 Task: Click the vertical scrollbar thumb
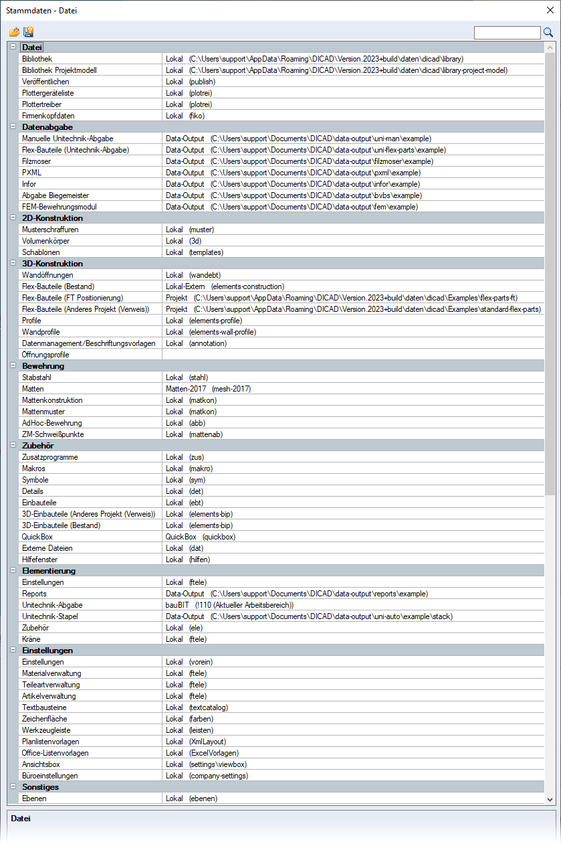click(550, 274)
